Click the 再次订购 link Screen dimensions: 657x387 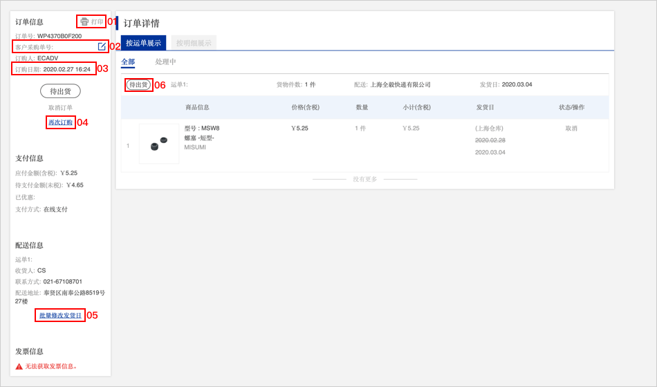coord(60,122)
